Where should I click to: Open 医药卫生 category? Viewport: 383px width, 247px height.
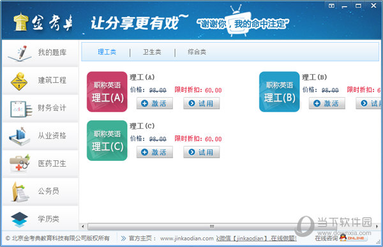[x=41, y=164]
